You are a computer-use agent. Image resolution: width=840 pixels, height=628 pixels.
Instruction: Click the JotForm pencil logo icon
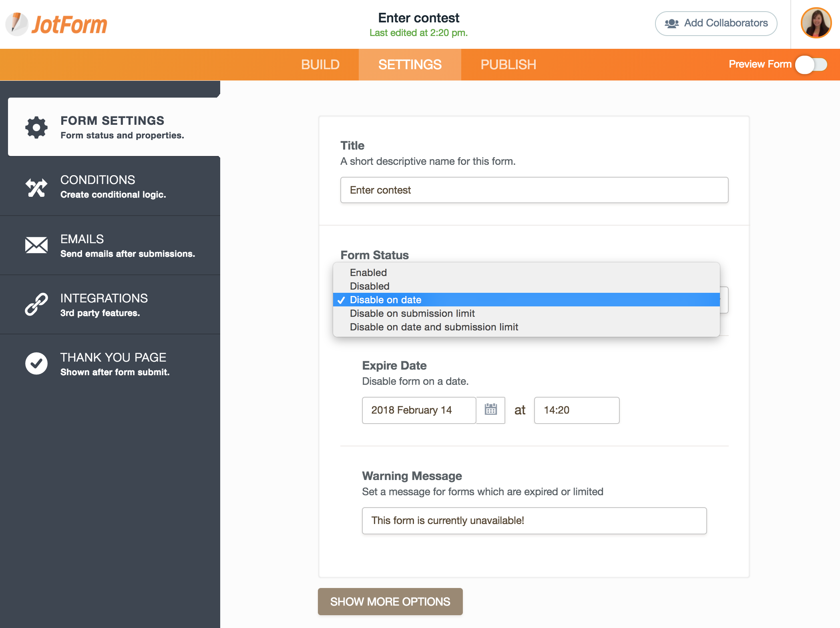pyautogui.click(x=17, y=24)
